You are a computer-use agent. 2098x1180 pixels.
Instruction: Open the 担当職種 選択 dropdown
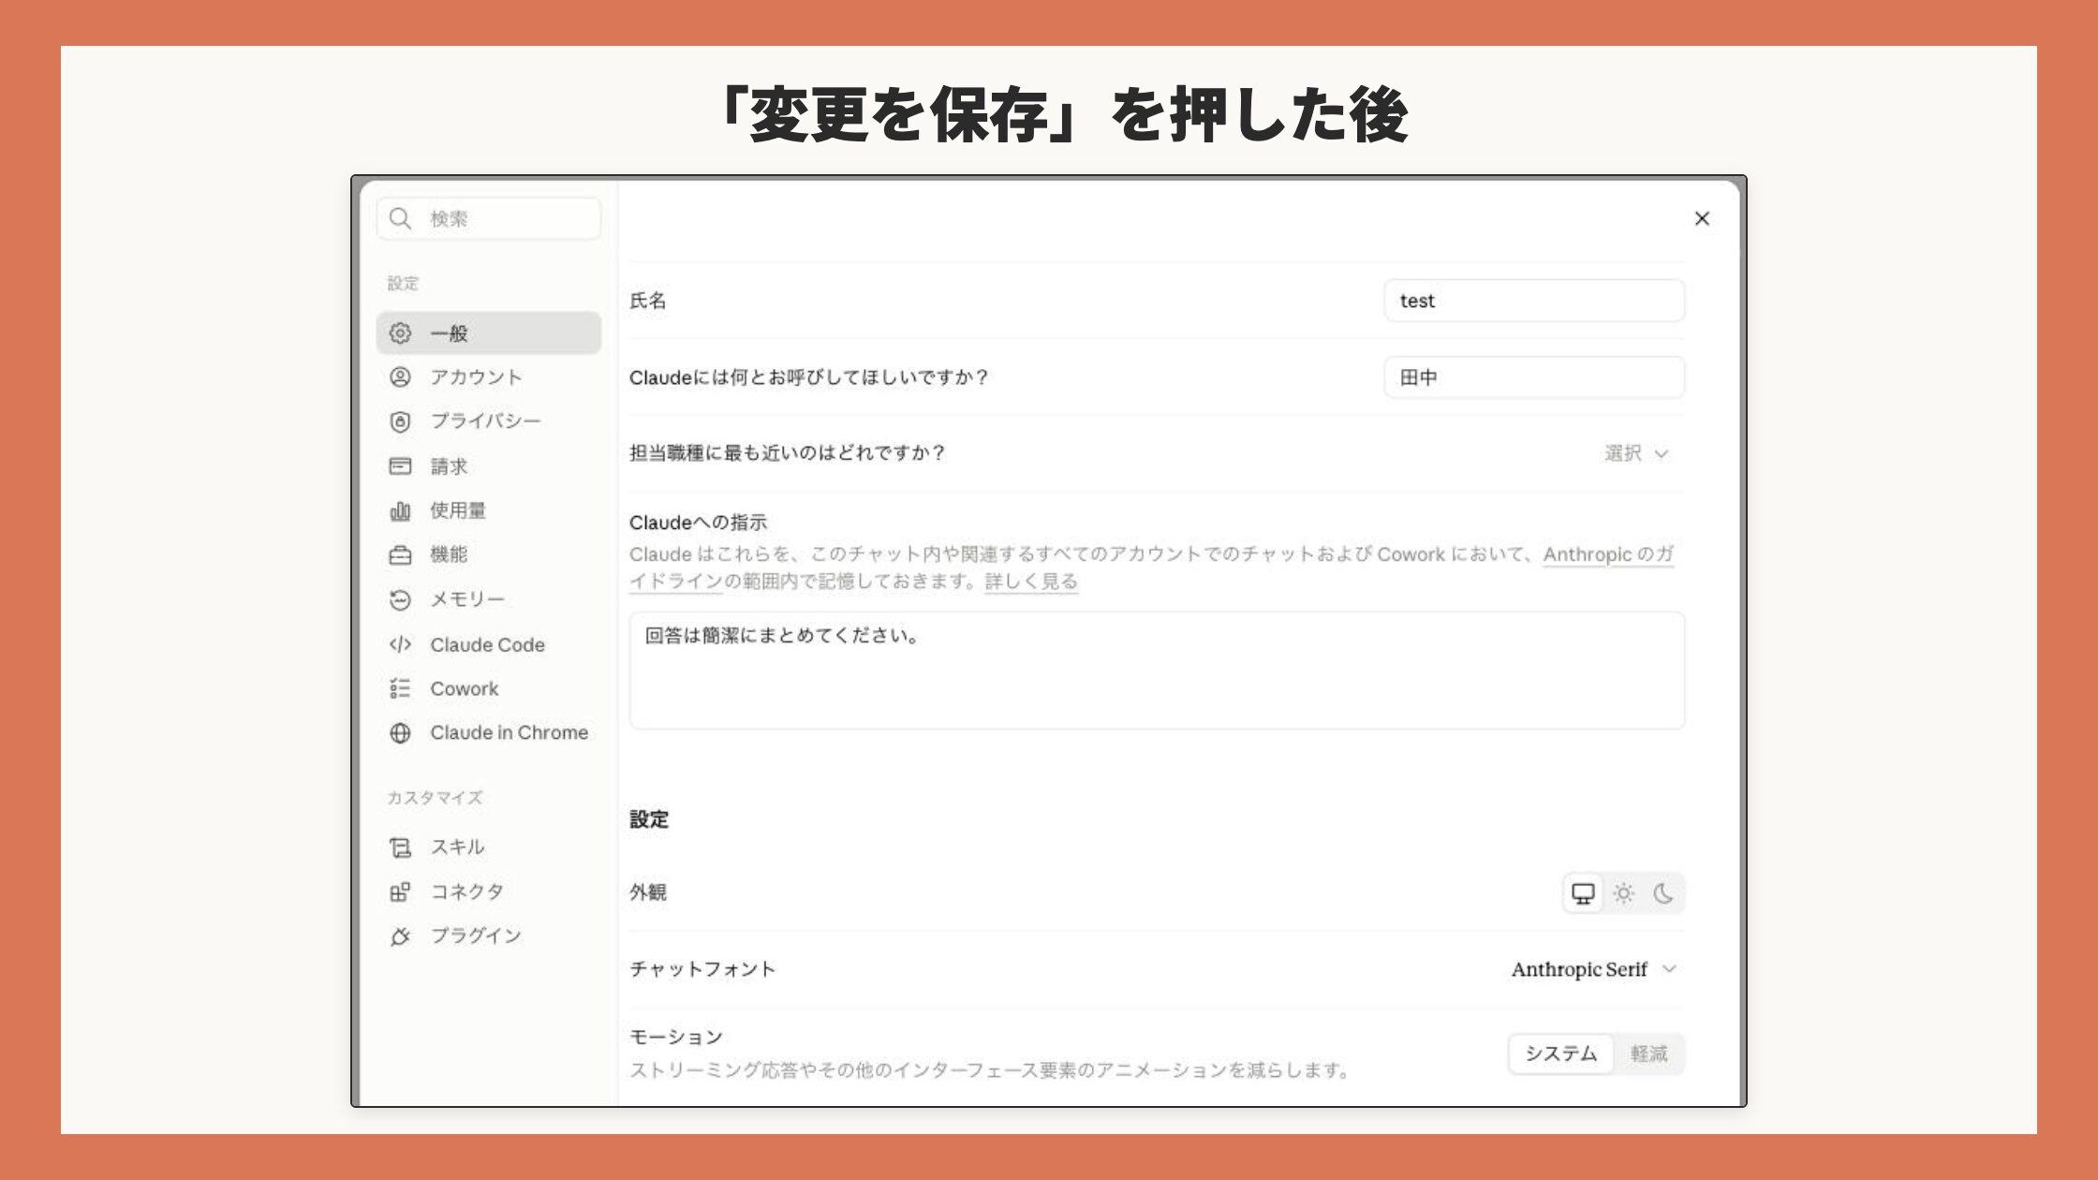(x=1635, y=453)
